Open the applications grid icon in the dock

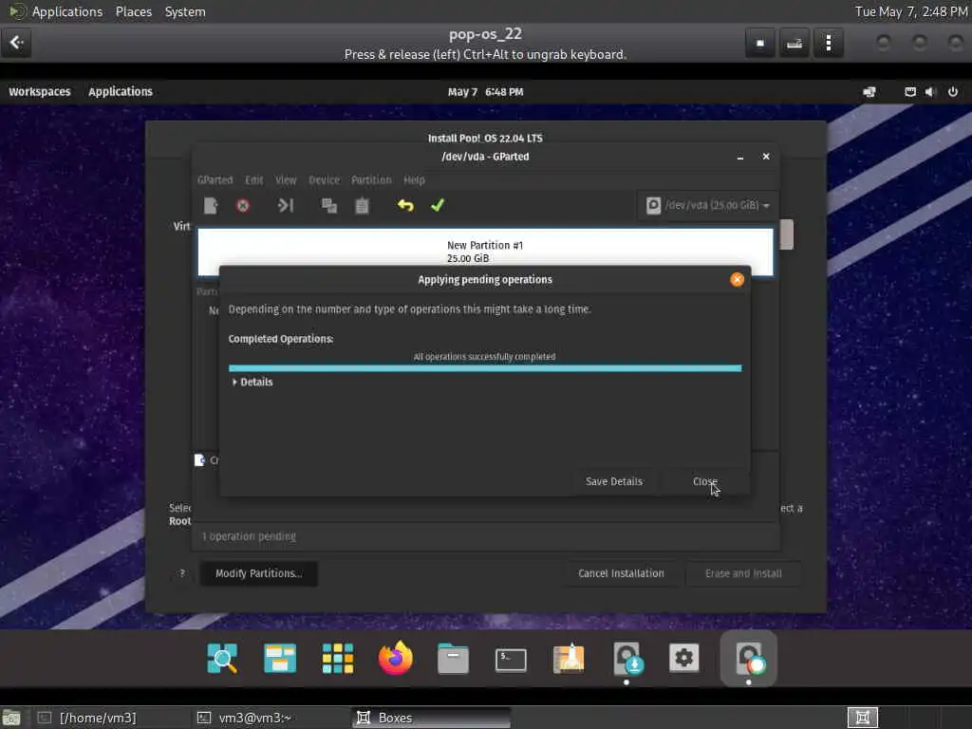tap(337, 659)
